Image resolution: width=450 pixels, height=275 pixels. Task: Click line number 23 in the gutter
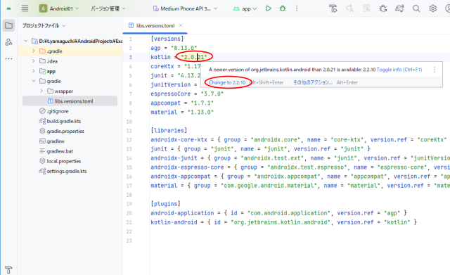[129, 241]
